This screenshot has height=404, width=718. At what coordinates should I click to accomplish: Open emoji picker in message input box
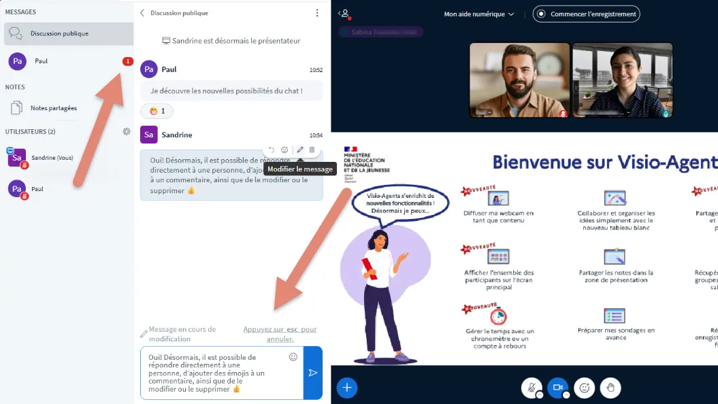click(x=293, y=356)
